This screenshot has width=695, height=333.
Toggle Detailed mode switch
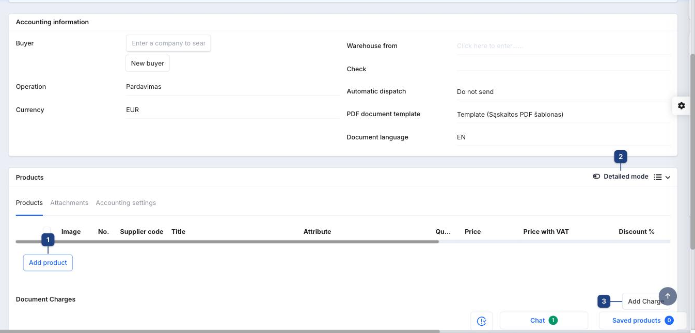coord(596,177)
